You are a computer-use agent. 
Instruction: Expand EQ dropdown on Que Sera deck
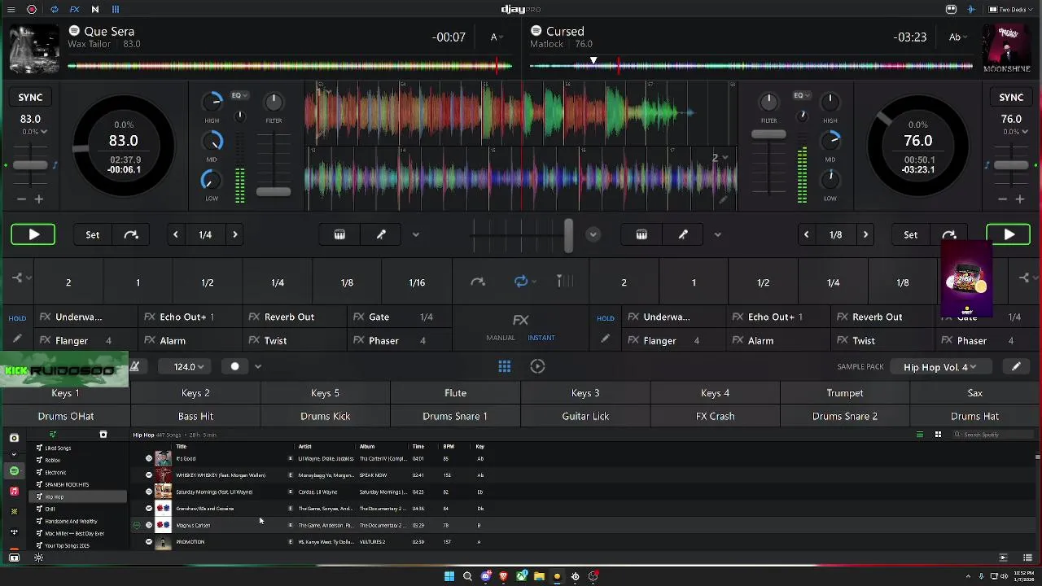[x=239, y=95]
